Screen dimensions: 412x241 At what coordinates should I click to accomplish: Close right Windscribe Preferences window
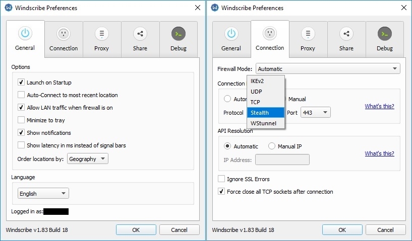click(x=404, y=8)
